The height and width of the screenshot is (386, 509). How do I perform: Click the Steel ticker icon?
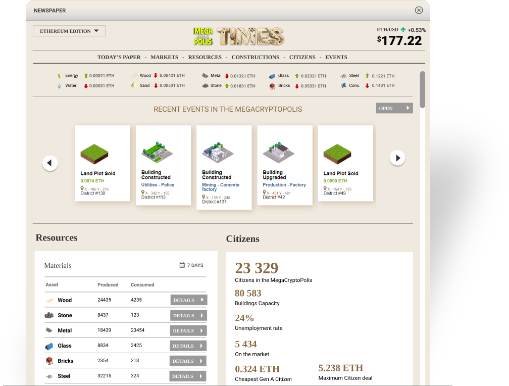343,76
